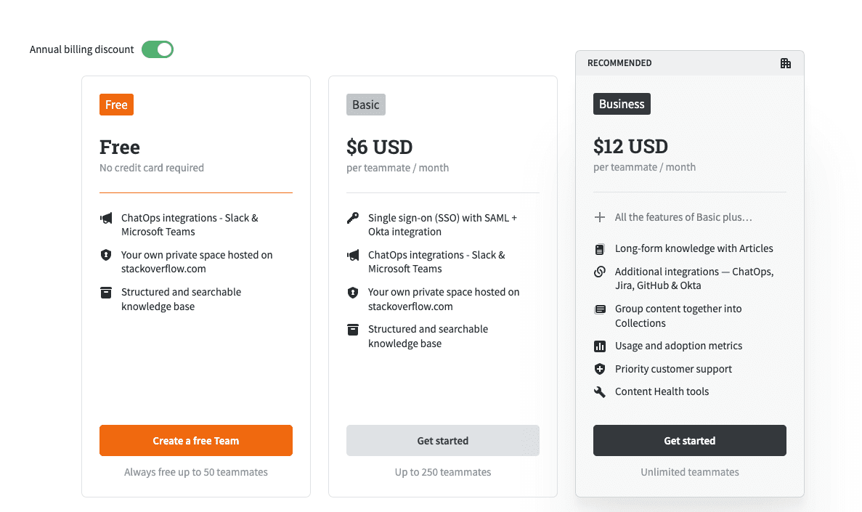Click the document icon beside Long-form knowledge
This screenshot has width=862, height=512.
click(600, 249)
